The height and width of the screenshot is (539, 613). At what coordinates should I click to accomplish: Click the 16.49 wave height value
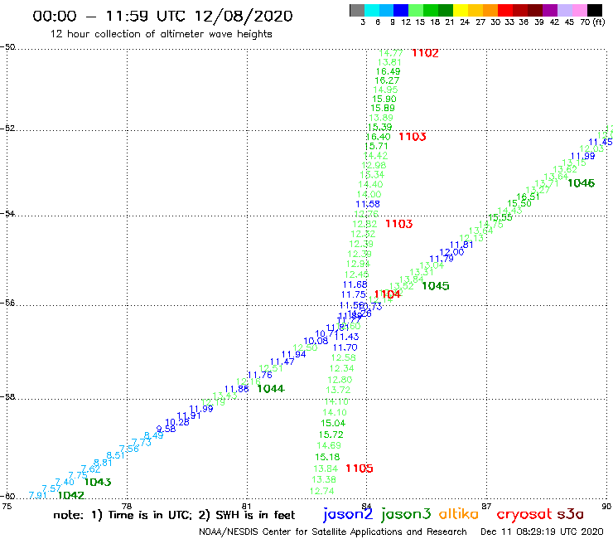click(388, 71)
